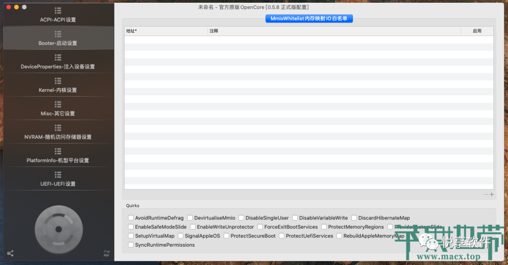Click the Quirks section label

tap(133, 205)
